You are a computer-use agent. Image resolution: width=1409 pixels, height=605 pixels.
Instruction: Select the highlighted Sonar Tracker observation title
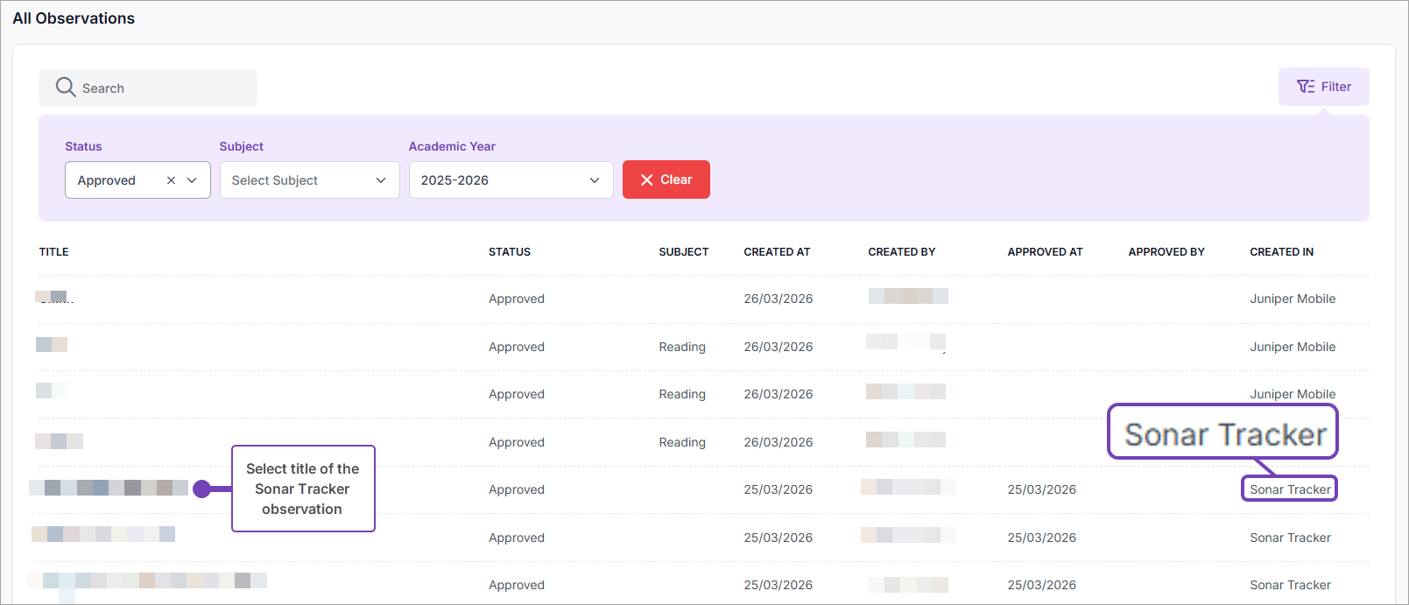pyautogui.click(x=109, y=488)
